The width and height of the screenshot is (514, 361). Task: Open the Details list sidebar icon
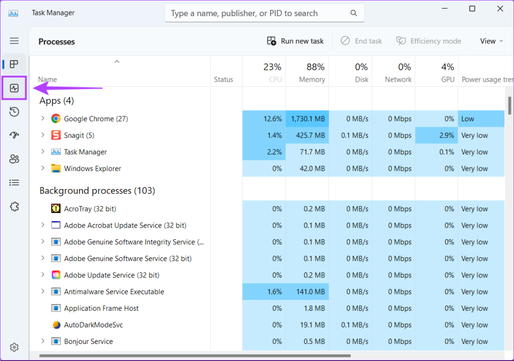click(x=14, y=183)
